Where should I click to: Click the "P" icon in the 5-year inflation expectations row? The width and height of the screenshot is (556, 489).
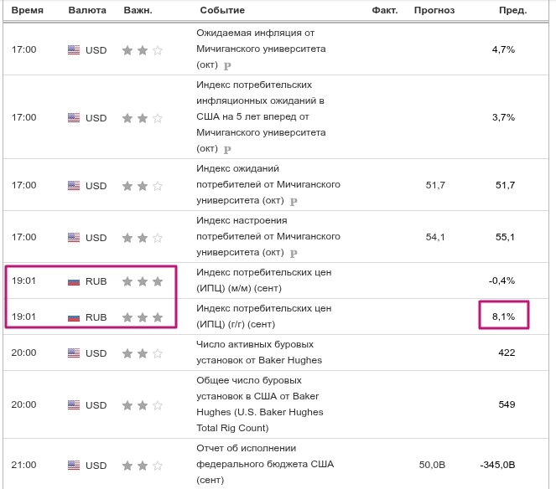(x=227, y=150)
